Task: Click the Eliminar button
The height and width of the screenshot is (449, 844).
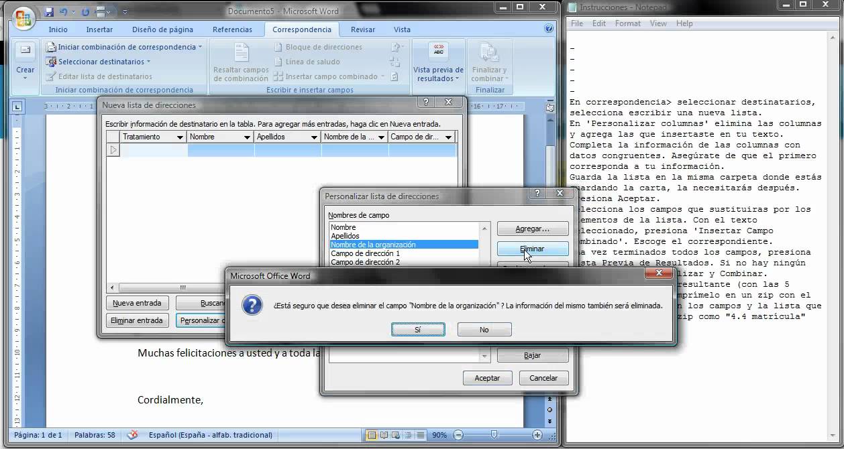Action: tap(533, 249)
